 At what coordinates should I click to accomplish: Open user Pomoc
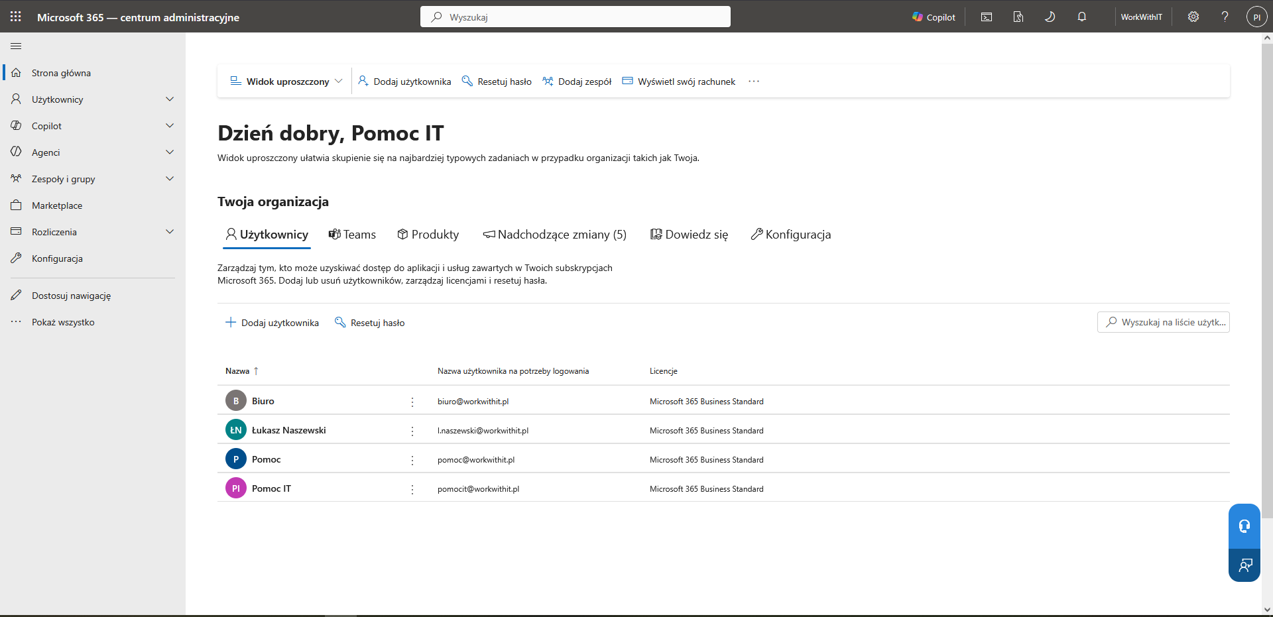click(x=267, y=459)
